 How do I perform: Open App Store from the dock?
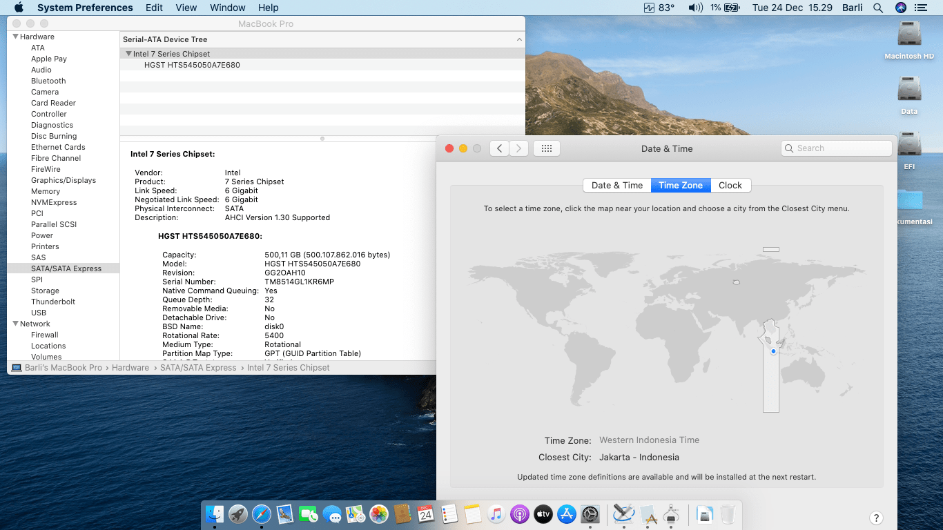pos(567,514)
